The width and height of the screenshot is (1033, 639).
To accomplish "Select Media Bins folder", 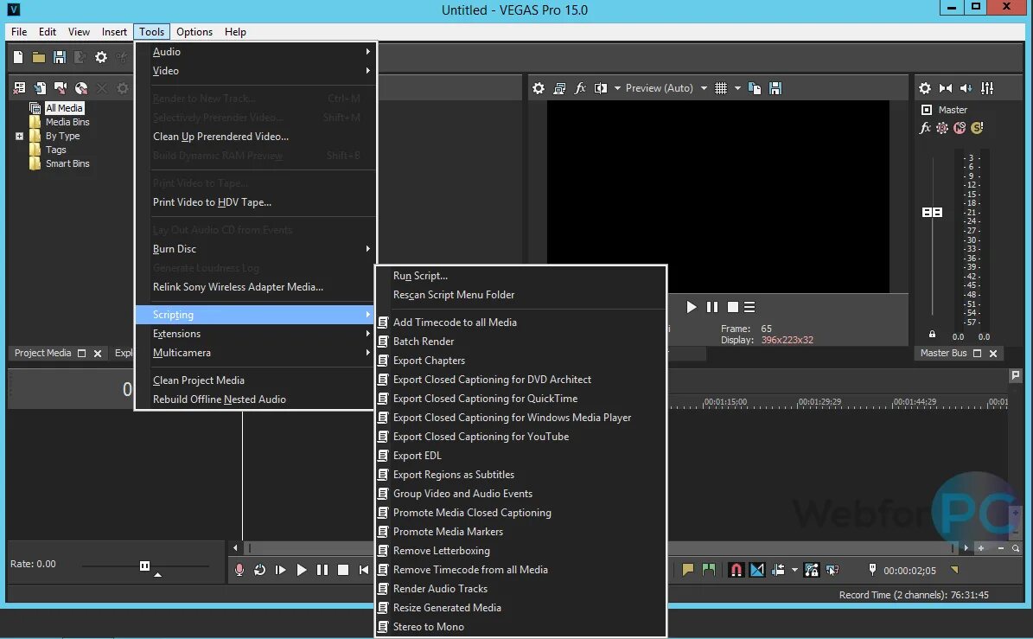I will click(x=67, y=122).
